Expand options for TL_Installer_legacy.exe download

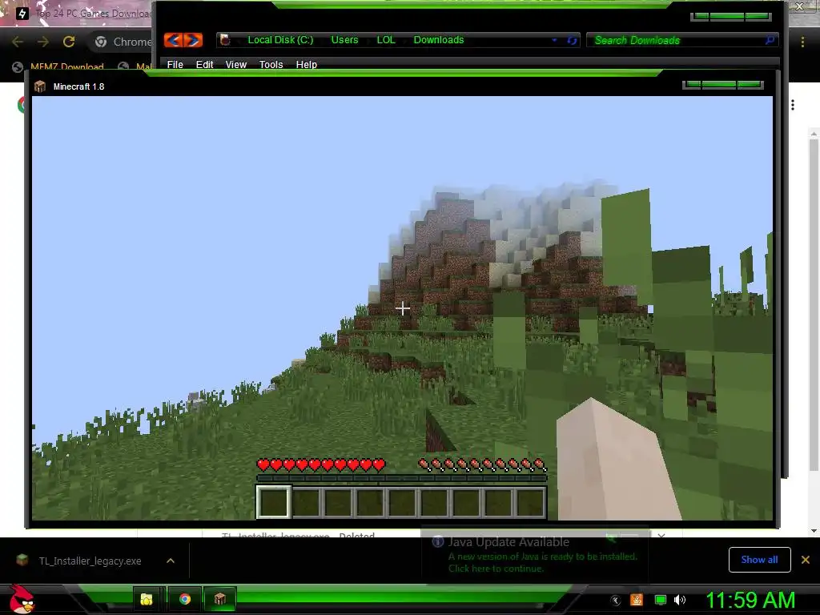coord(171,561)
